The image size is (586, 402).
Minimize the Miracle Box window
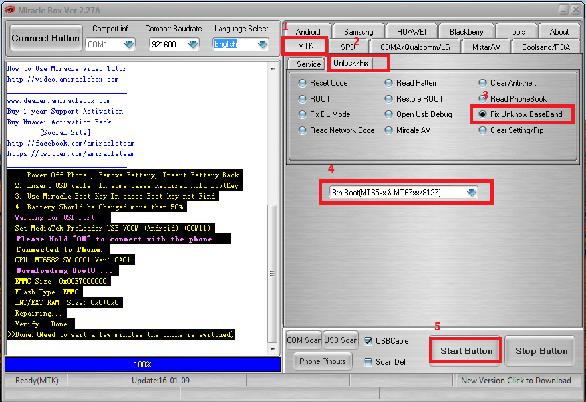click(564, 10)
